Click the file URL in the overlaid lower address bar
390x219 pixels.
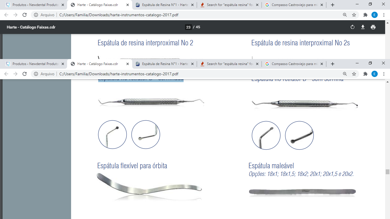point(119,74)
